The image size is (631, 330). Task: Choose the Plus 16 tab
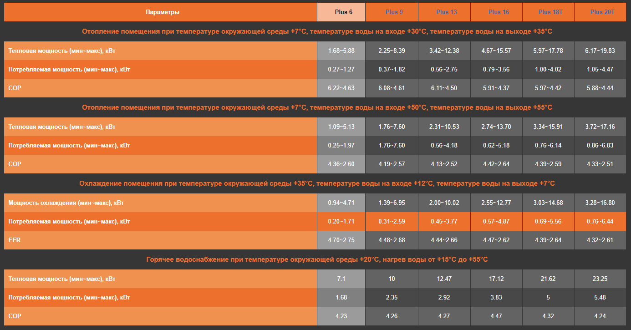tap(499, 12)
